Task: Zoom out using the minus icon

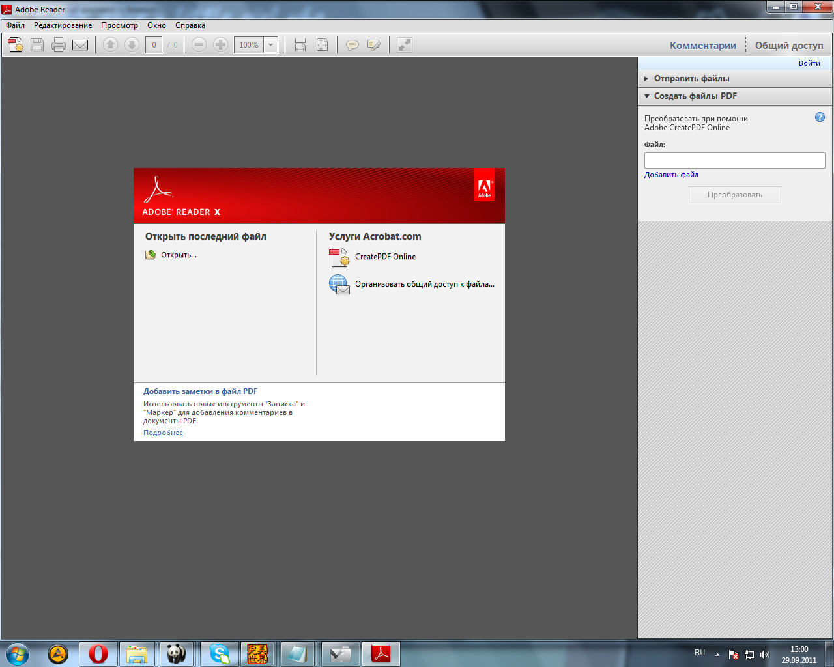Action: (199, 45)
